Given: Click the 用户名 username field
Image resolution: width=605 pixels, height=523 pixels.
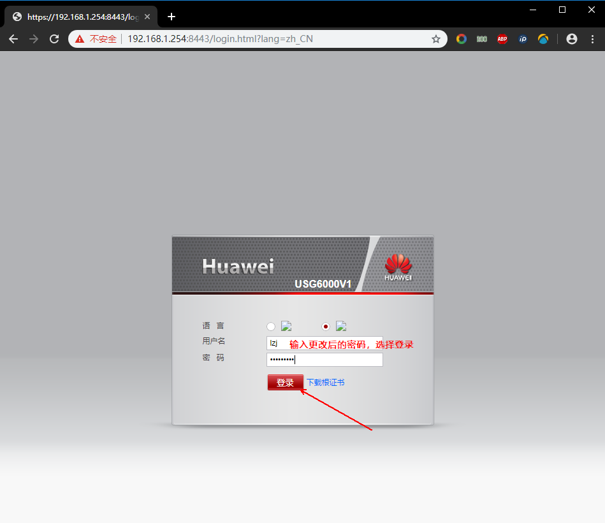Looking at the screenshot, I should tap(324, 343).
